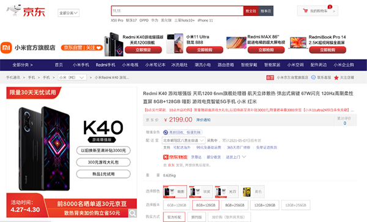This screenshot has height=222, width=367.
Task: Click 立即预定 for Redmi K40
Action: [x=143, y=50]
